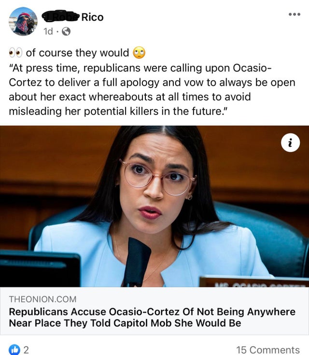View the reaction count number 2
Image resolution: width=309 pixels, height=355 pixels.
(x=26, y=350)
